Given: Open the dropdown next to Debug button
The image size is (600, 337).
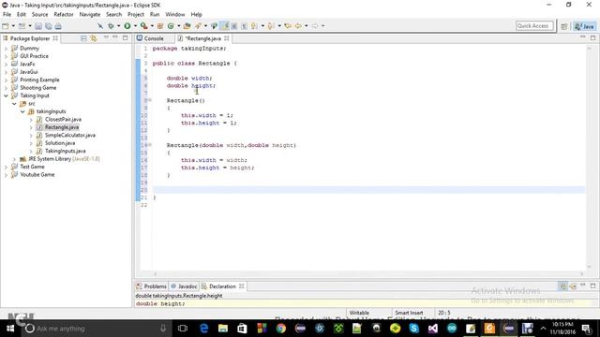Looking at the screenshot, I should point(119,26).
